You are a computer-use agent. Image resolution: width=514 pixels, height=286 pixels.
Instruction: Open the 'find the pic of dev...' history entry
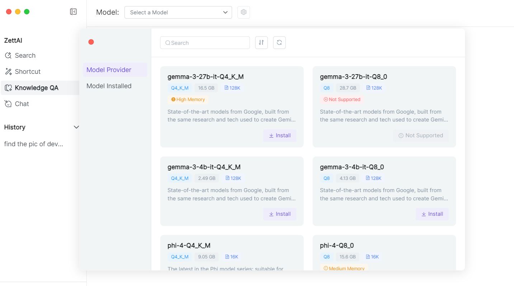click(x=33, y=144)
